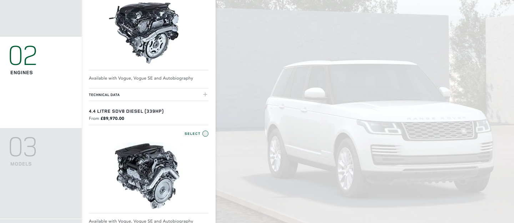Click the ENGINES sidebar label
The height and width of the screenshot is (223, 514).
[21, 73]
